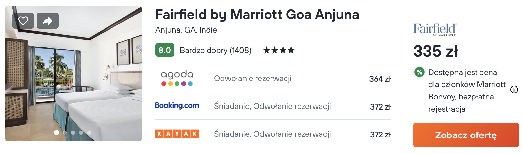Click the green percent discount badge
This screenshot has width=523, height=154.
419,72
